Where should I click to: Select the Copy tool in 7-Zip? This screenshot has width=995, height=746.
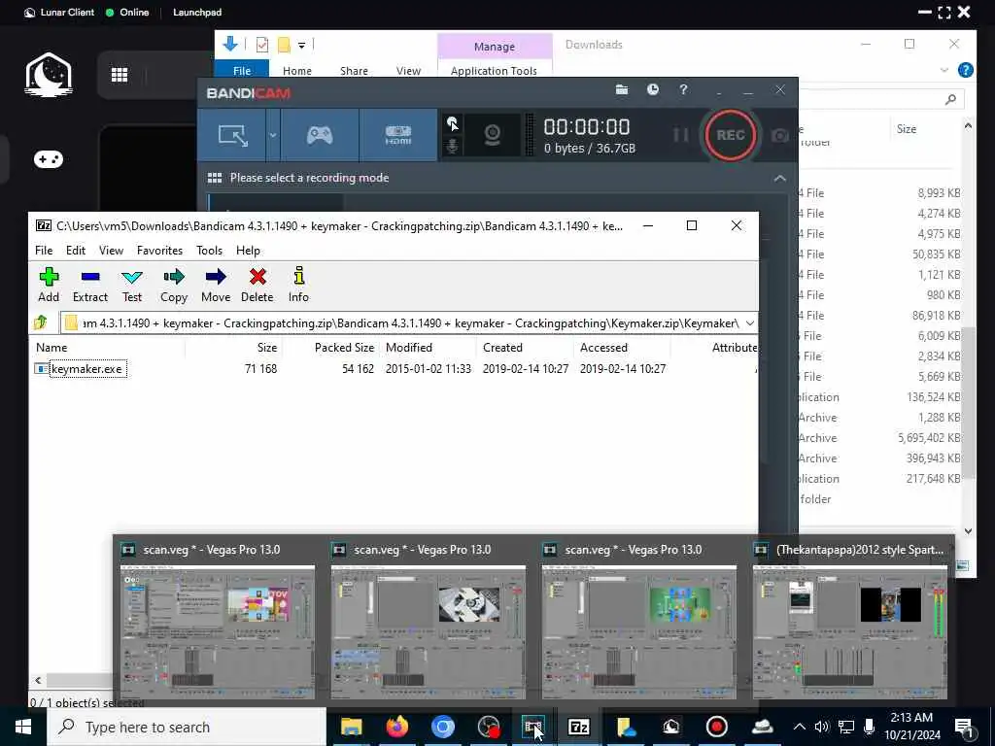tap(174, 285)
